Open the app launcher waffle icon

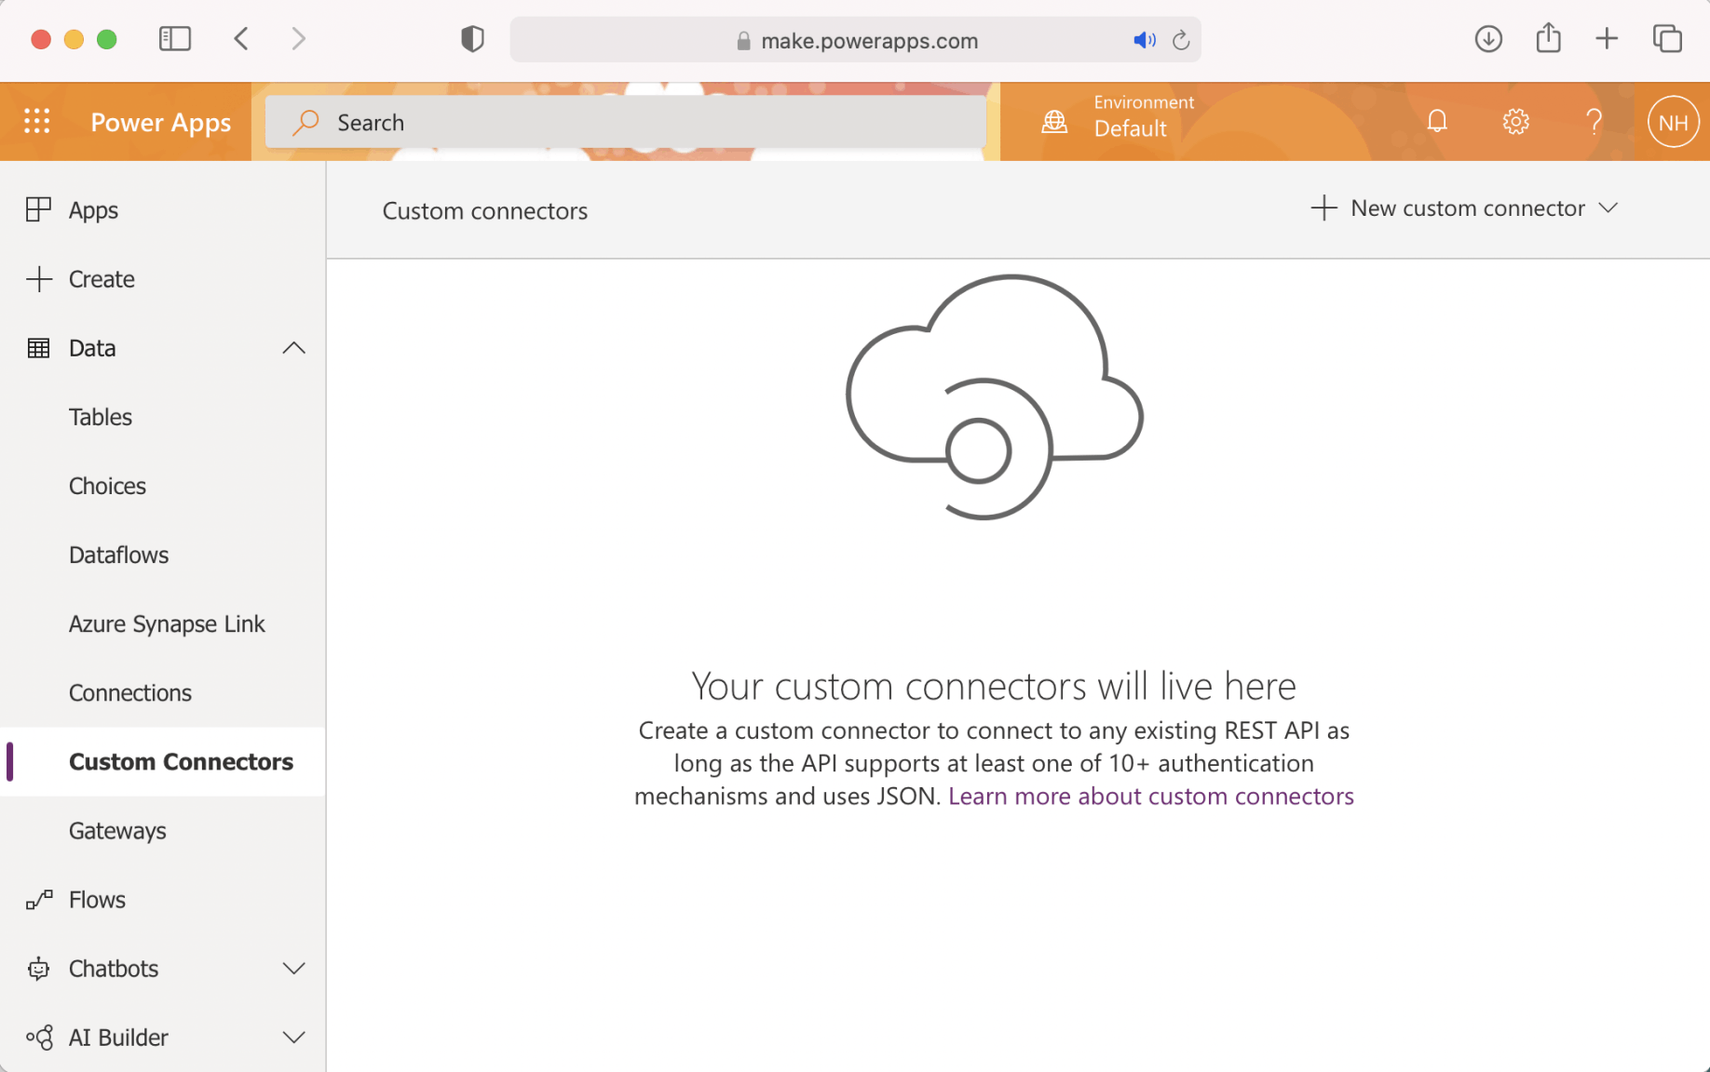point(37,122)
